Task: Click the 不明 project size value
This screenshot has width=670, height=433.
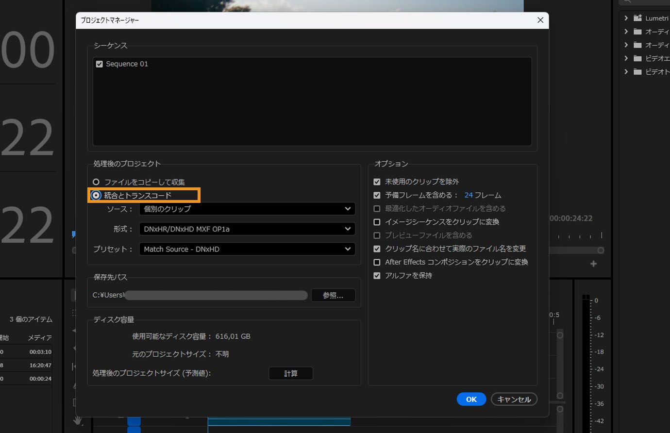Action: pos(222,354)
